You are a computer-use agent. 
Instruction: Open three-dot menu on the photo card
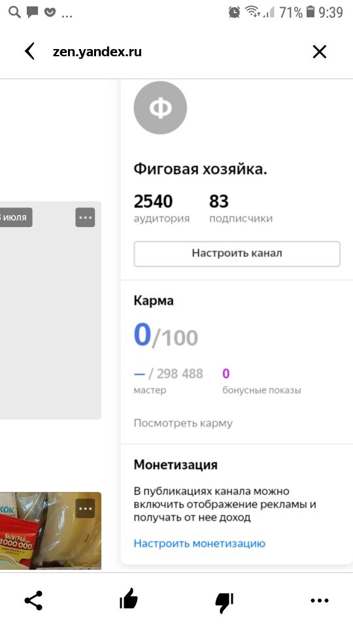(x=86, y=509)
